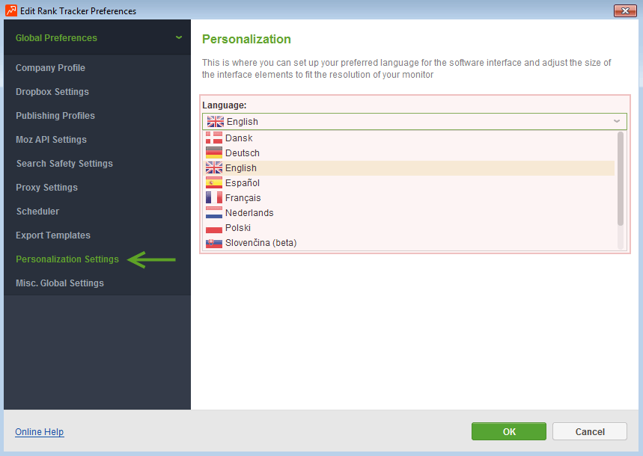The image size is (643, 456).
Task: Select Search Safety Settings
Action: (64, 164)
